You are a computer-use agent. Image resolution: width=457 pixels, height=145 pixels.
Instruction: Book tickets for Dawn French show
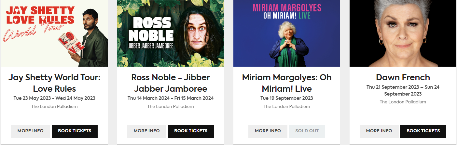point(423,131)
